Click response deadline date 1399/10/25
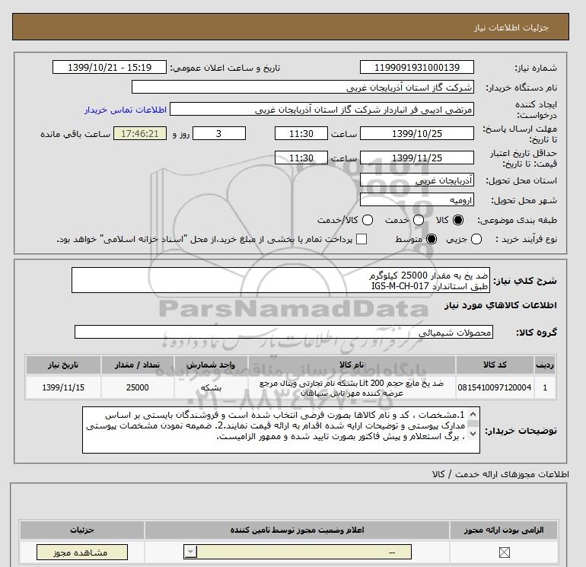Screen dimensions: 586x567 tap(417, 133)
